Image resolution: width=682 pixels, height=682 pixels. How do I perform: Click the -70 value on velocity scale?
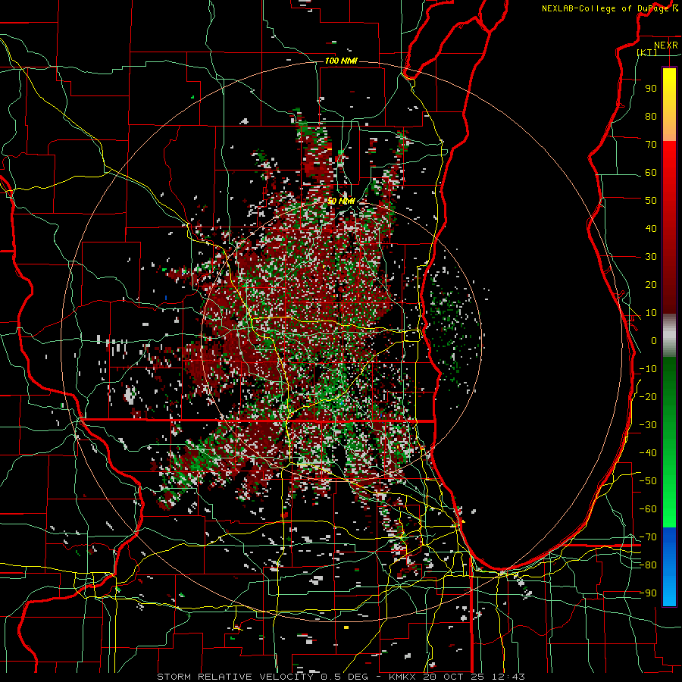(648, 537)
